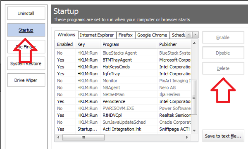Switch to the Google Chrome tab
The height and width of the screenshot is (149, 248).
152,35
